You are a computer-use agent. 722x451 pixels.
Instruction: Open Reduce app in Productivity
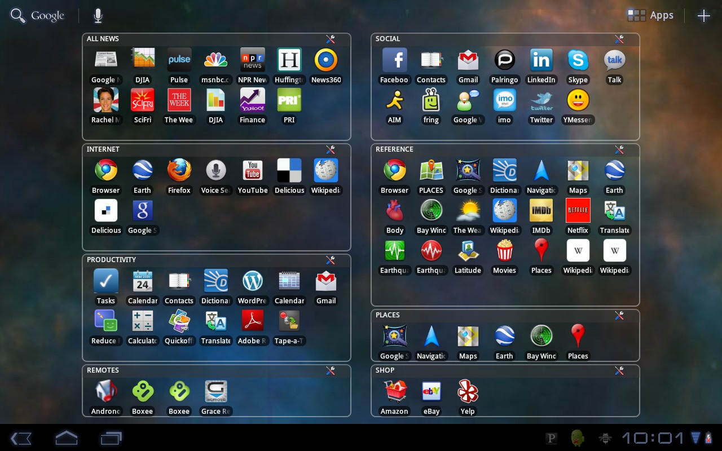point(105,321)
